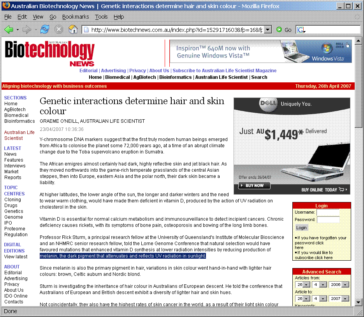The width and height of the screenshot is (364, 317).
Task: Click the Password input field
Action: [328, 219]
